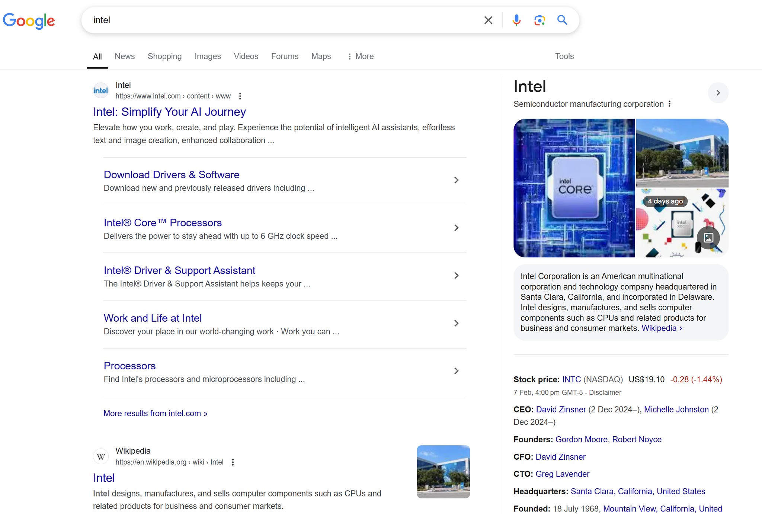Select the All results tab
The height and width of the screenshot is (514, 762).
pyautogui.click(x=97, y=57)
